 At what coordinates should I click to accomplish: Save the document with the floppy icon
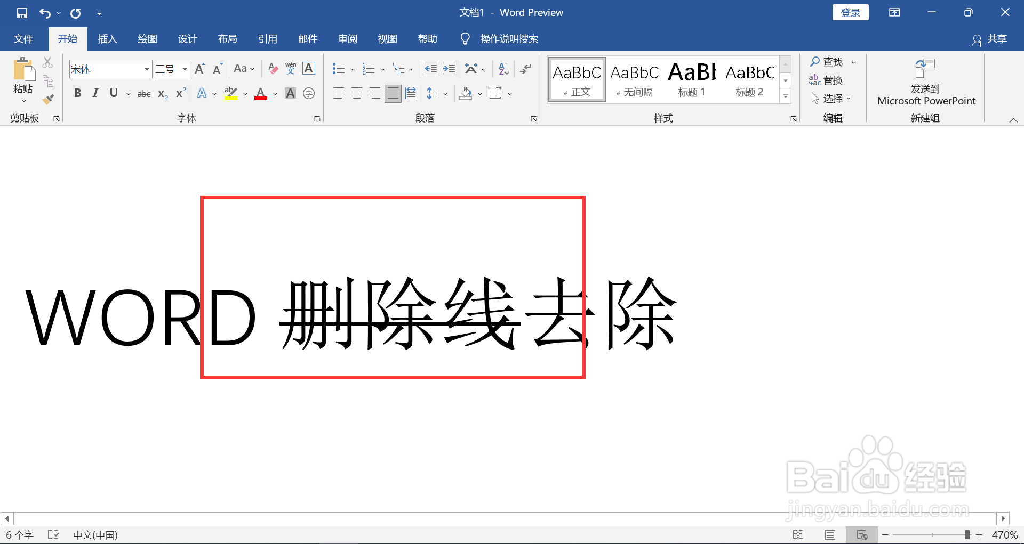point(22,13)
